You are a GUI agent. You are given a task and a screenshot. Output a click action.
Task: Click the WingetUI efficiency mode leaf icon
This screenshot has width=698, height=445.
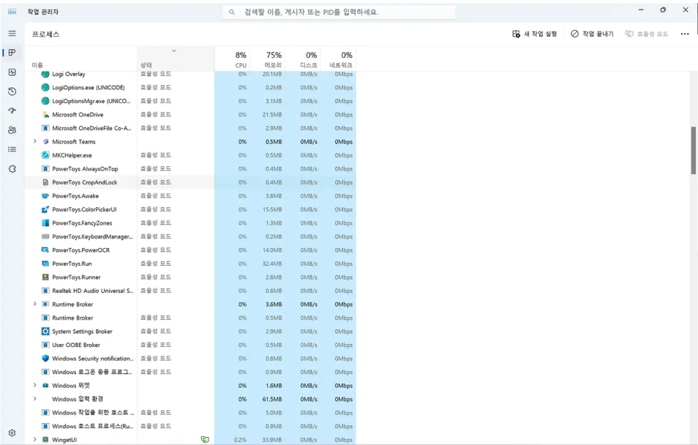tap(204, 440)
